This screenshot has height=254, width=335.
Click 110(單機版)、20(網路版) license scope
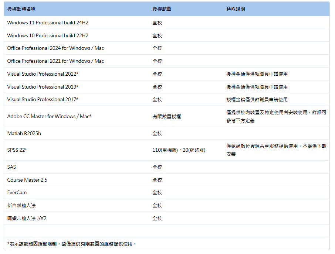(179, 150)
